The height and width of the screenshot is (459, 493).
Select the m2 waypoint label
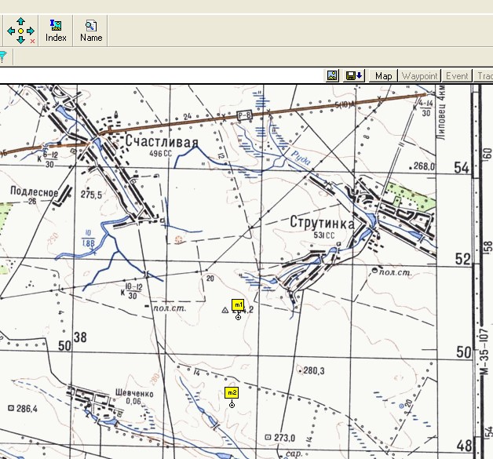click(x=232, y=392)
